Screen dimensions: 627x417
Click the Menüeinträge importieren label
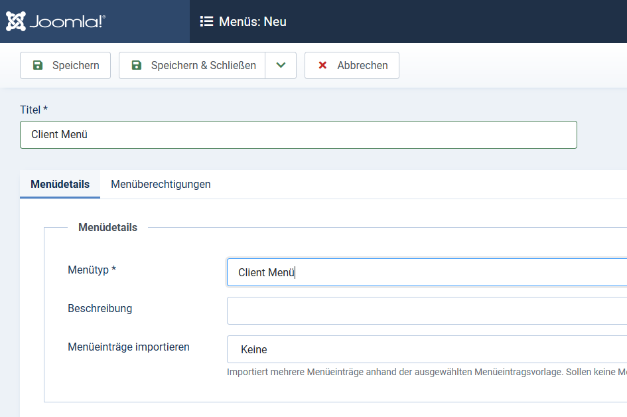coord(128,347)
